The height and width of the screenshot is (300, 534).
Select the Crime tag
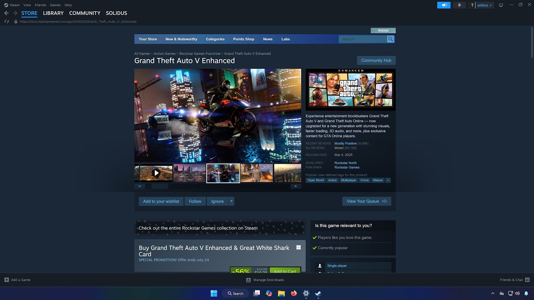click(x=365, y=180)
